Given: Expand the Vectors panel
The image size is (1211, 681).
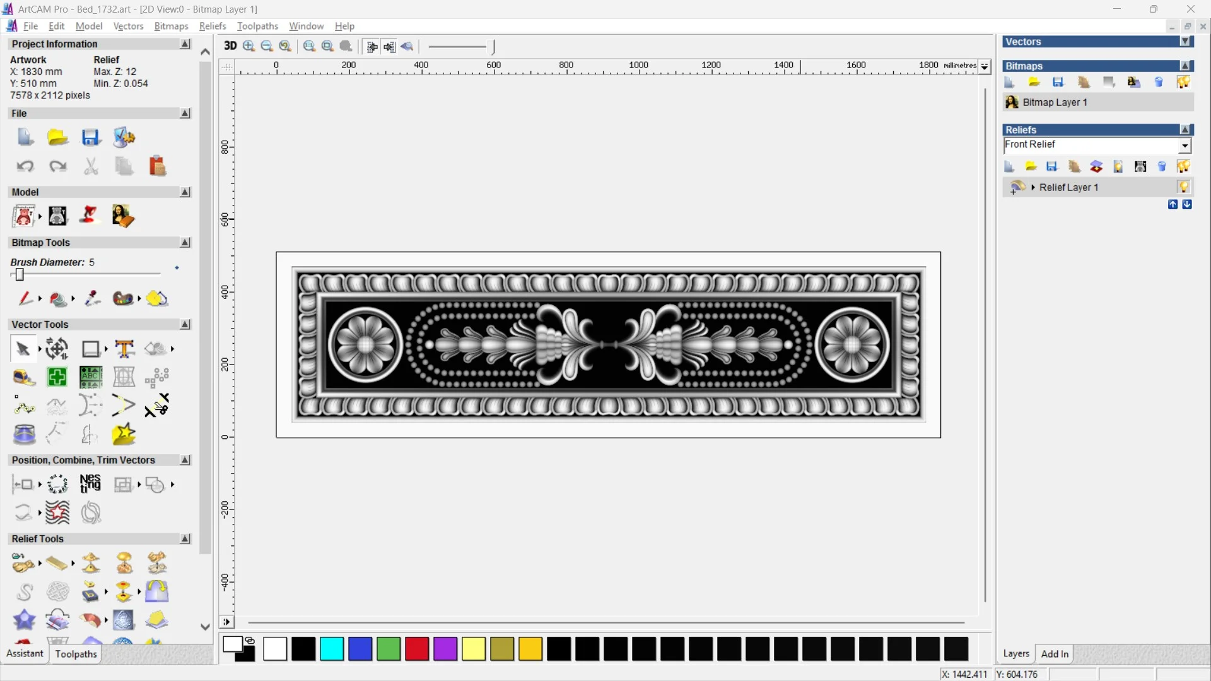Looking at the screenshot, I should (x=1185, y=42).
